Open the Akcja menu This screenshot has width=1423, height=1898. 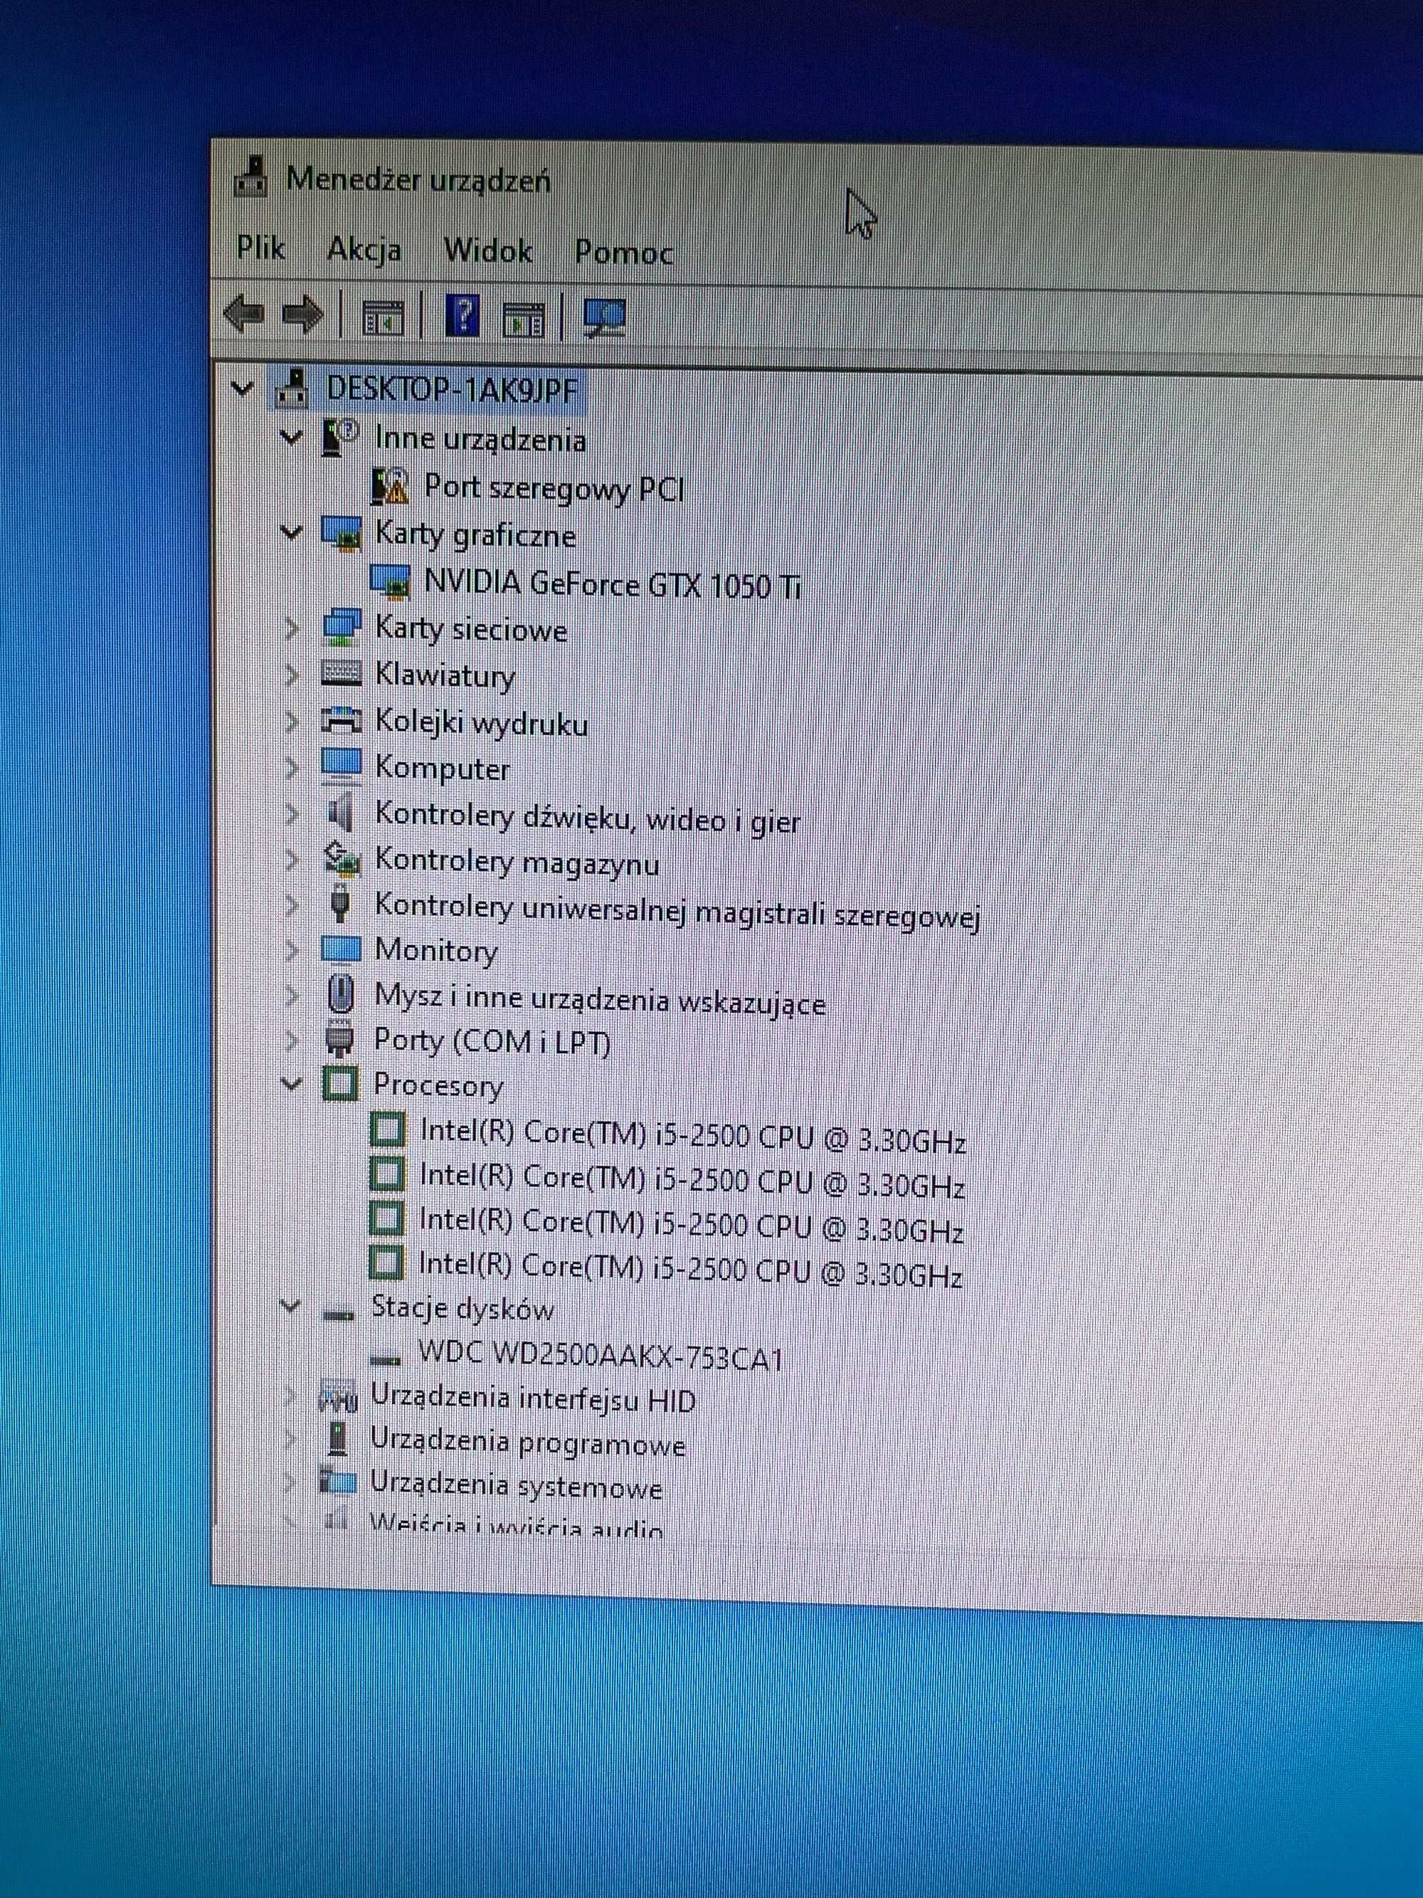click(x=364, y=250)
